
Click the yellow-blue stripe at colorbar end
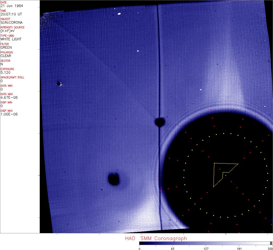pos(271,243)
